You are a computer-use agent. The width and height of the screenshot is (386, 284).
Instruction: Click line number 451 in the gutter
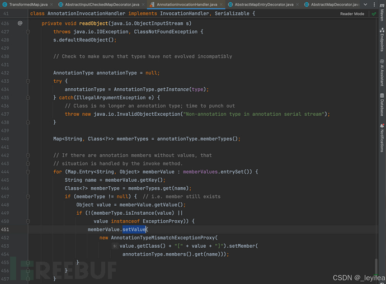tap(5, 230)
